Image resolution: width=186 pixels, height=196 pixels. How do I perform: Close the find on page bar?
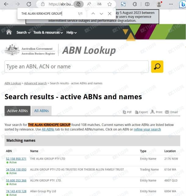click(109, 13)
